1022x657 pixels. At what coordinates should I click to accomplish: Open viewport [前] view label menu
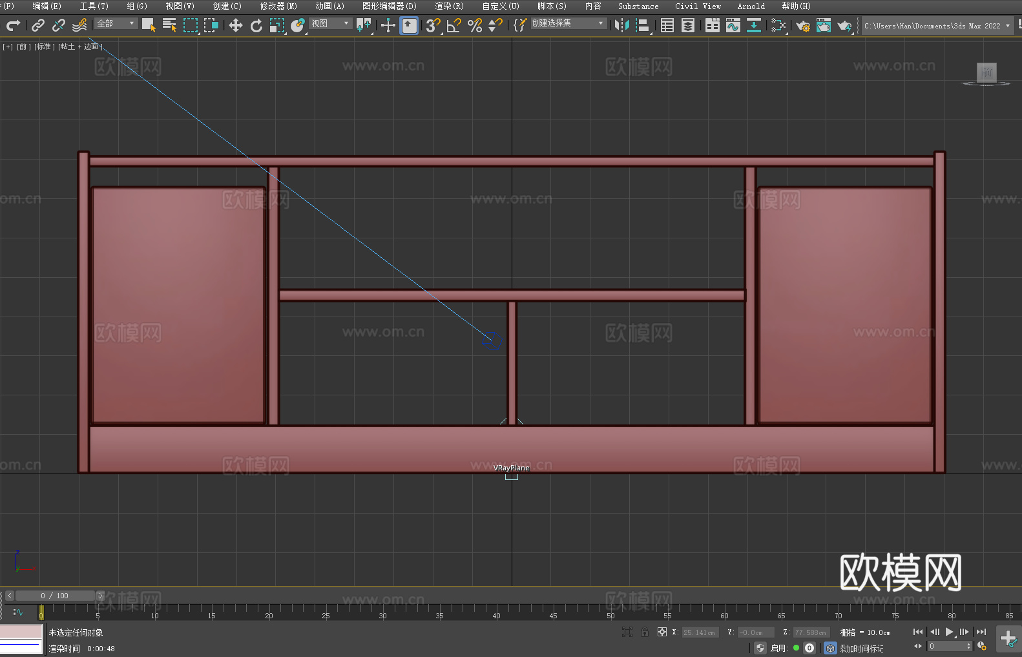(x=23, y=47)
